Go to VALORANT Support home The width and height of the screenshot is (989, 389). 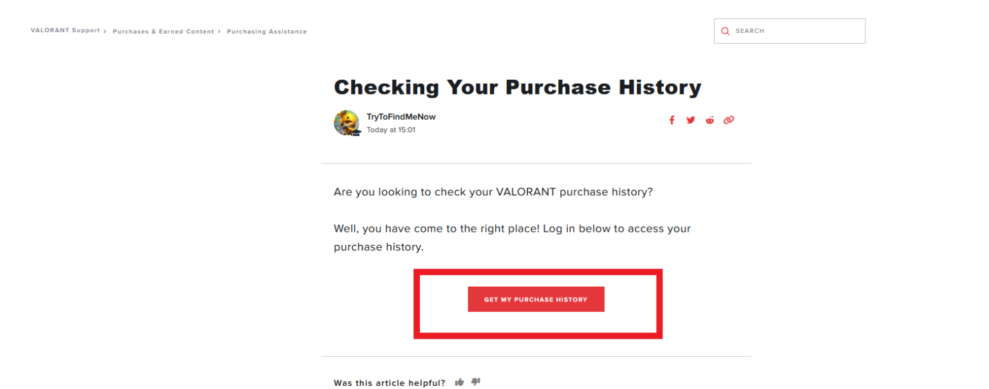coord(64,30)
